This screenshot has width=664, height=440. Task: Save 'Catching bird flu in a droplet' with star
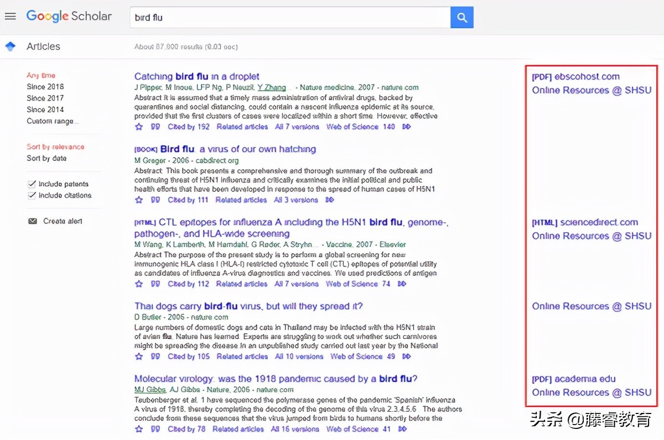[139, 127]
